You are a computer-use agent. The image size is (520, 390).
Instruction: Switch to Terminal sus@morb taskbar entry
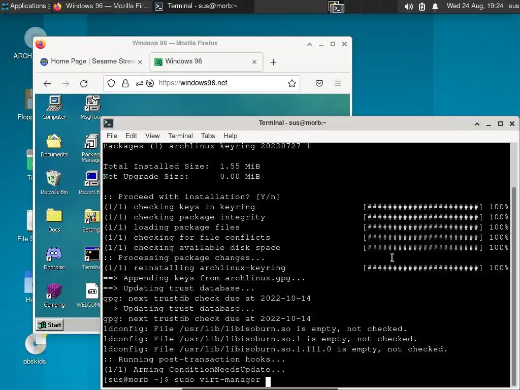[x=203, y=6]
